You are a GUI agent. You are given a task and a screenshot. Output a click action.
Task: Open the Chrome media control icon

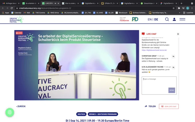[183, 8]
